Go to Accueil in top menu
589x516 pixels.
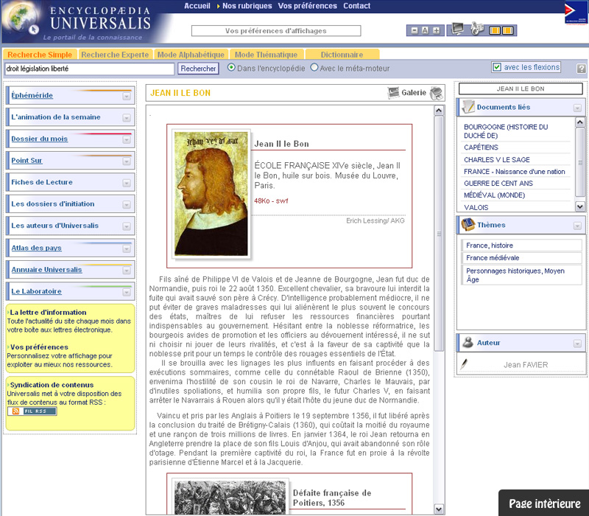[x=197, y=6]
